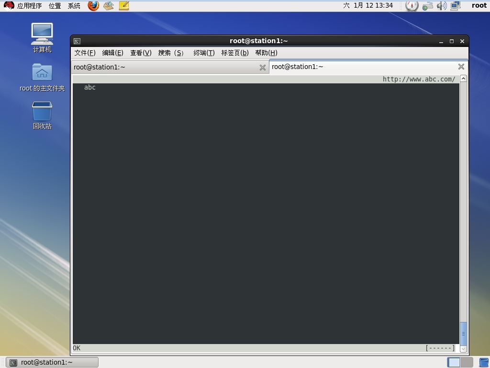Open the 系统 (System) menu

pyautogui.click(x=74, y=6)
